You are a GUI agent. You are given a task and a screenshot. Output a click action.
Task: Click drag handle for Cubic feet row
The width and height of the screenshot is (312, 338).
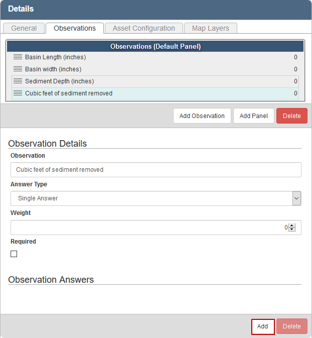[18, 93]
